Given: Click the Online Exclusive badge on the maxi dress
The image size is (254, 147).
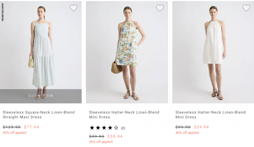Looking at the screenshot, I should click(x=2, y=12).
